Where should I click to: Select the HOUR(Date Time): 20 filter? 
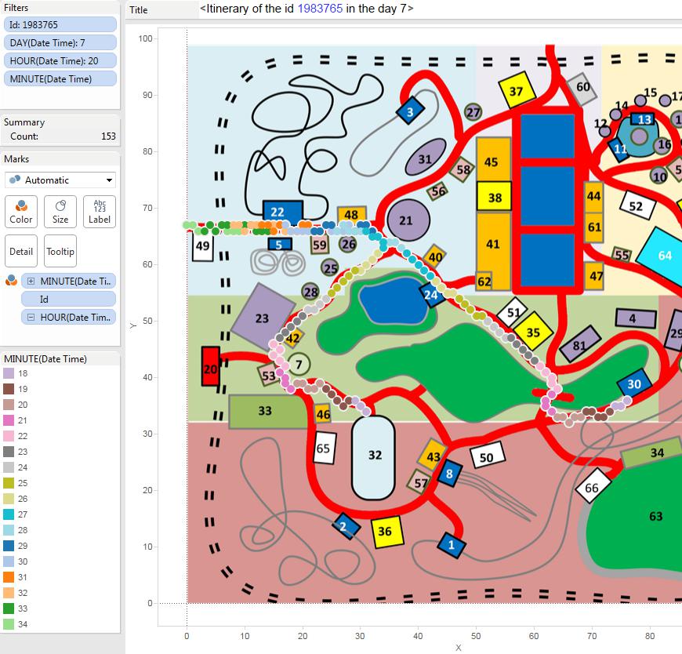[x=60, y=61]
